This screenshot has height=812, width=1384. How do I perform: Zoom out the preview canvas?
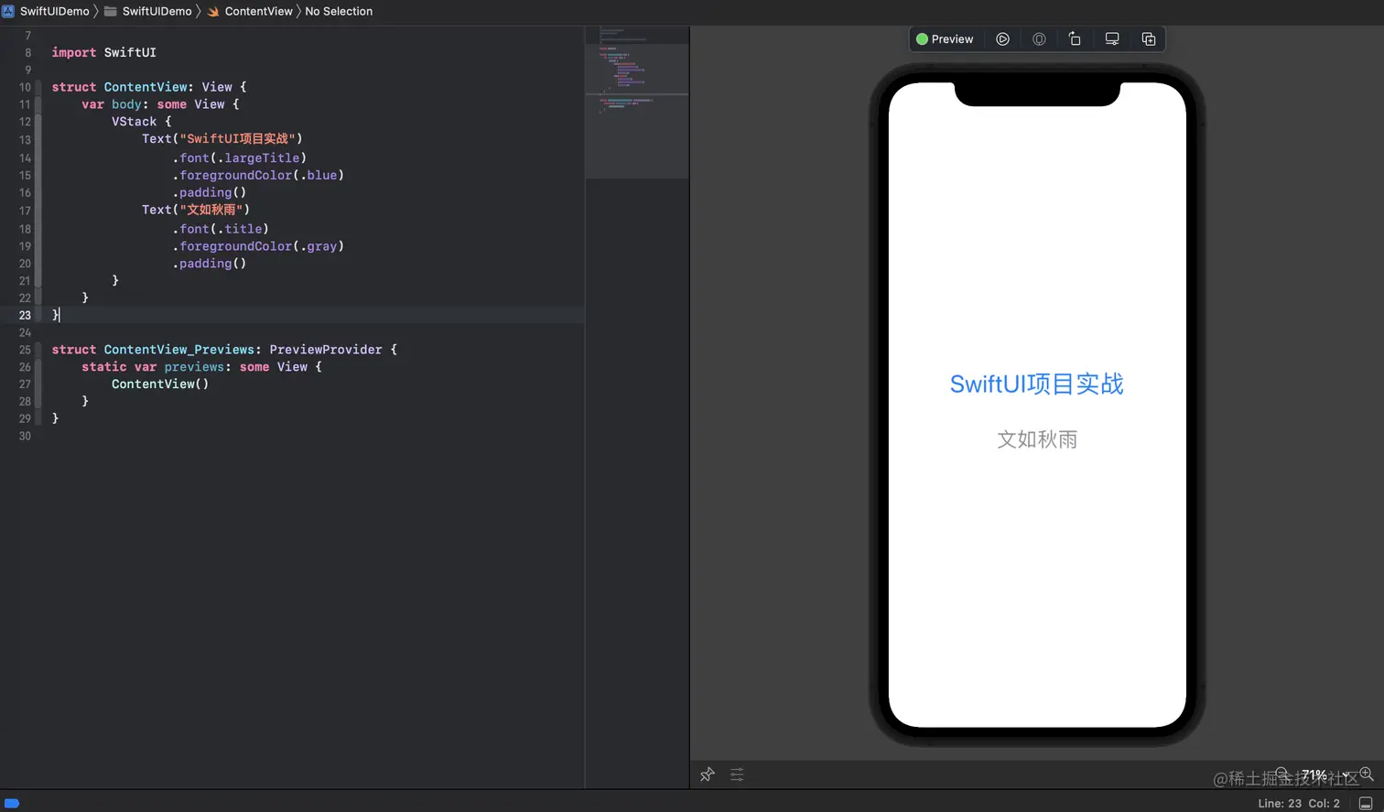pos(1282,774)
